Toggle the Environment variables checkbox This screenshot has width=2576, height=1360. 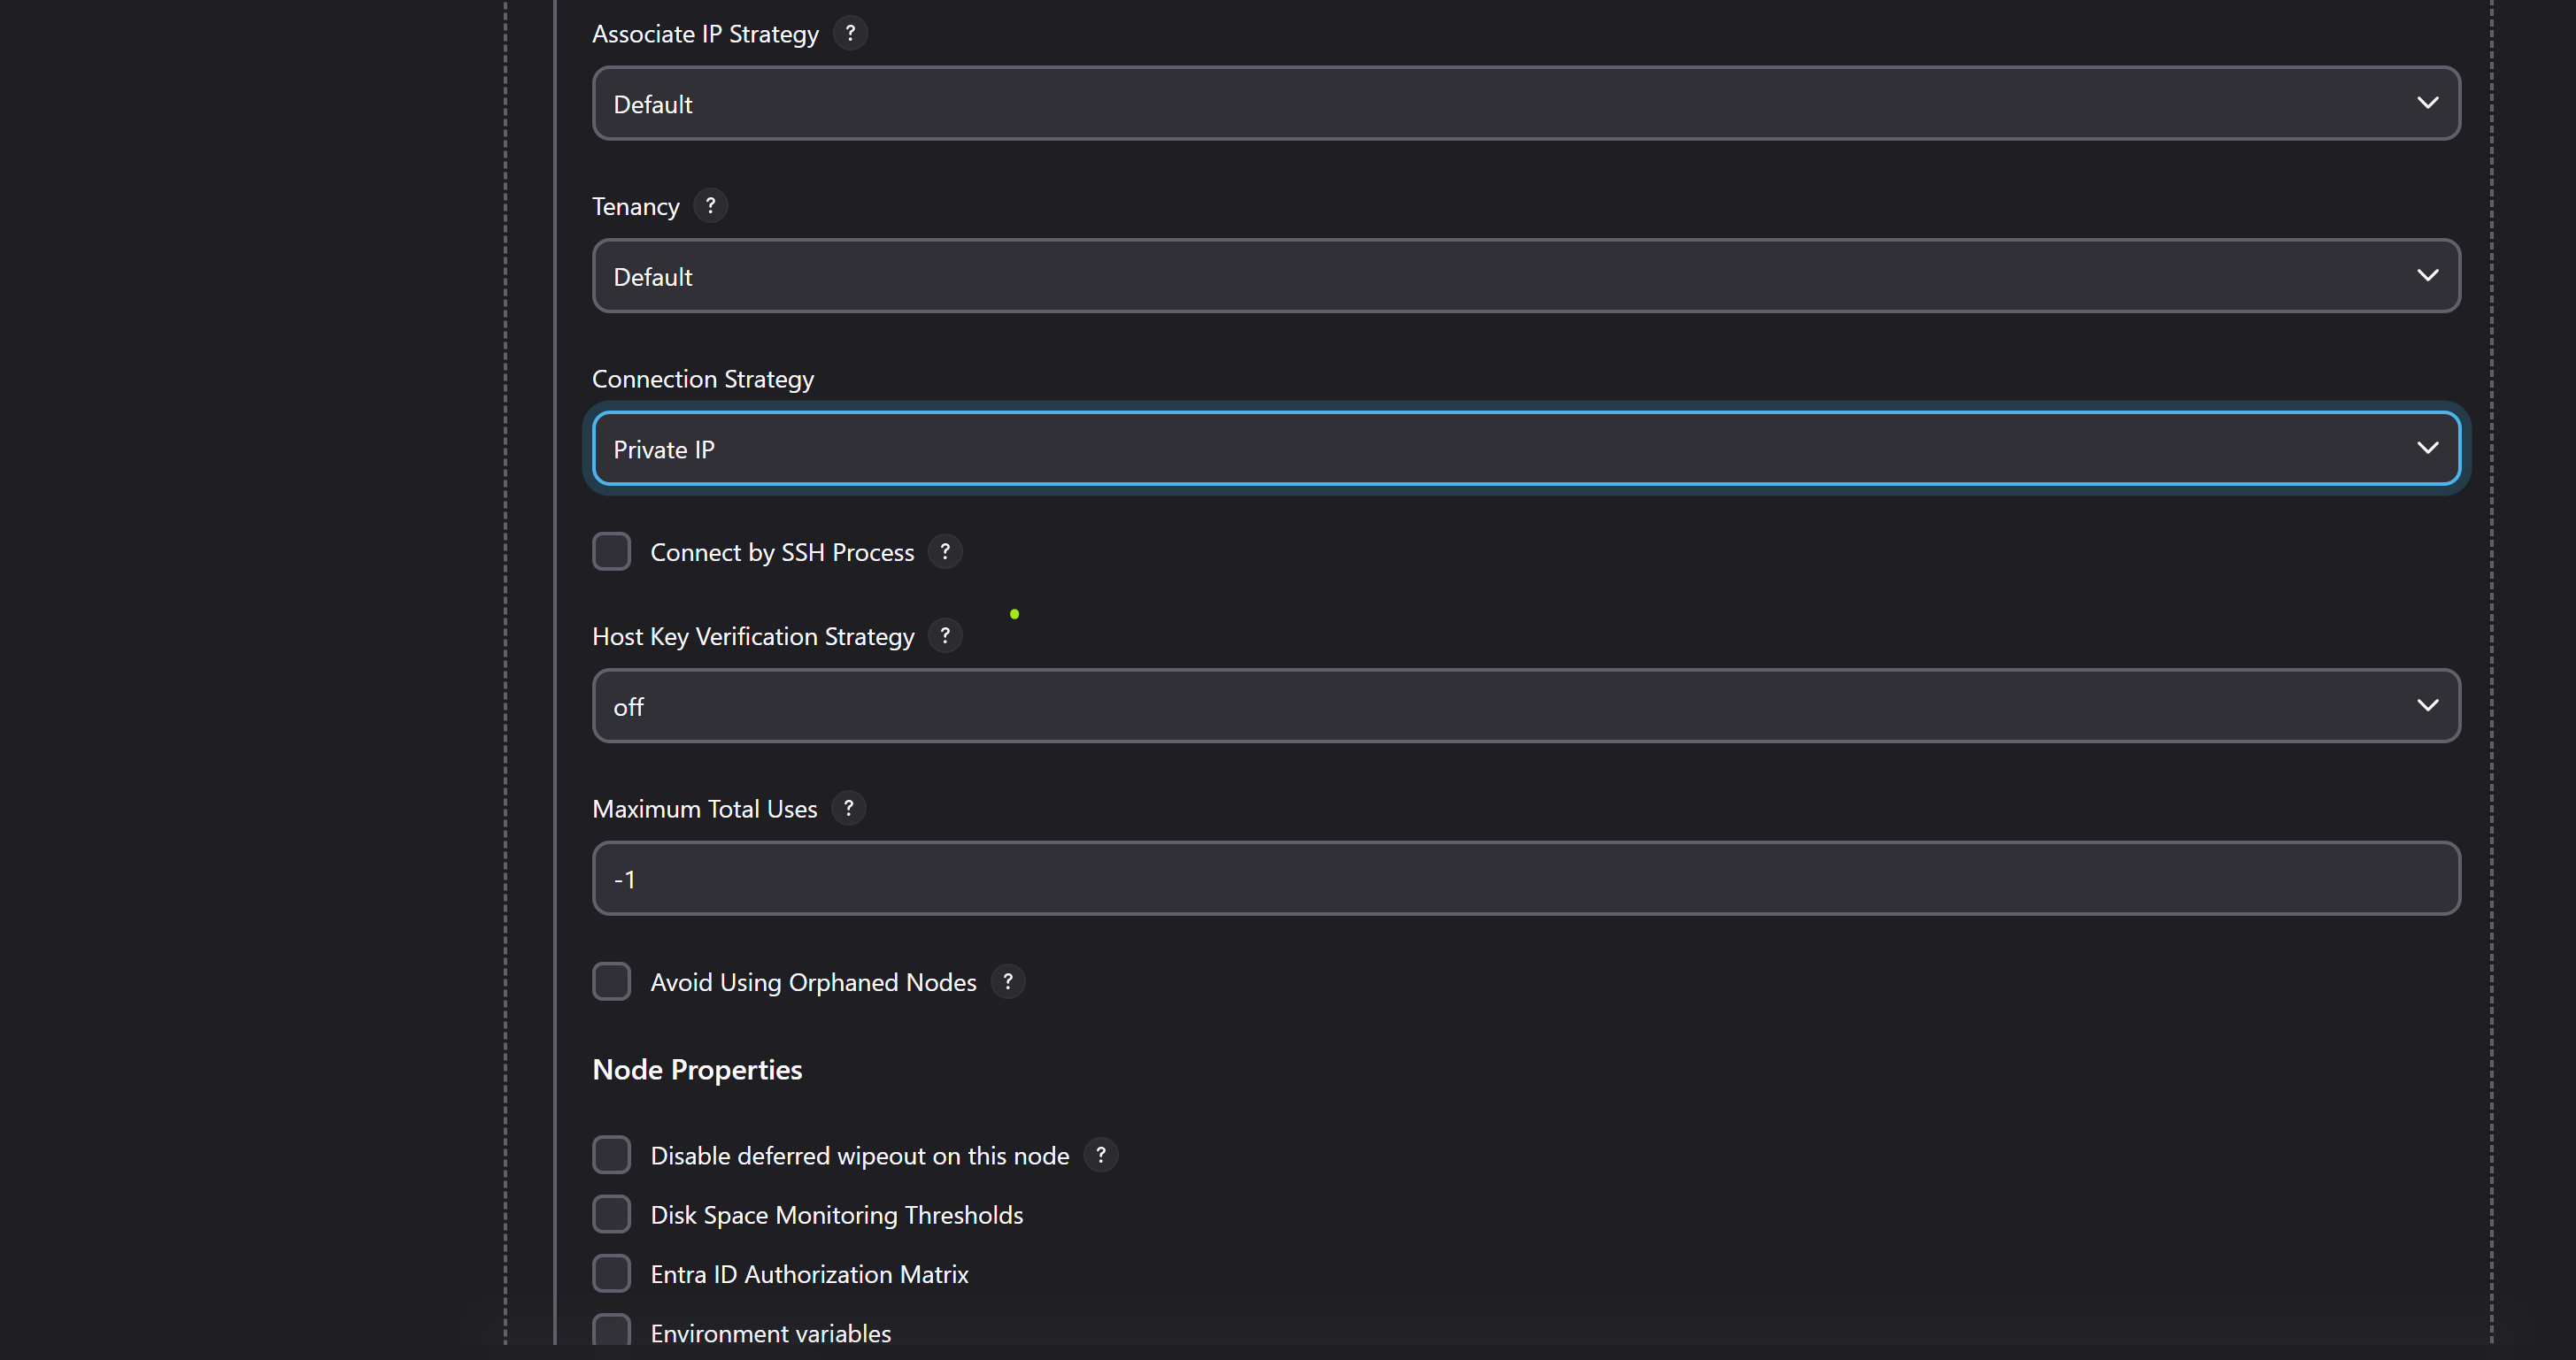click(611, 1331)
